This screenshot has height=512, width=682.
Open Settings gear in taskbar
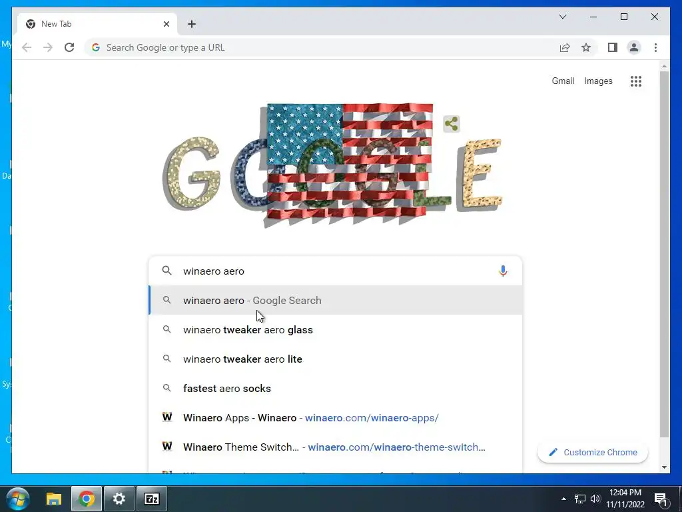coord(119,499)
